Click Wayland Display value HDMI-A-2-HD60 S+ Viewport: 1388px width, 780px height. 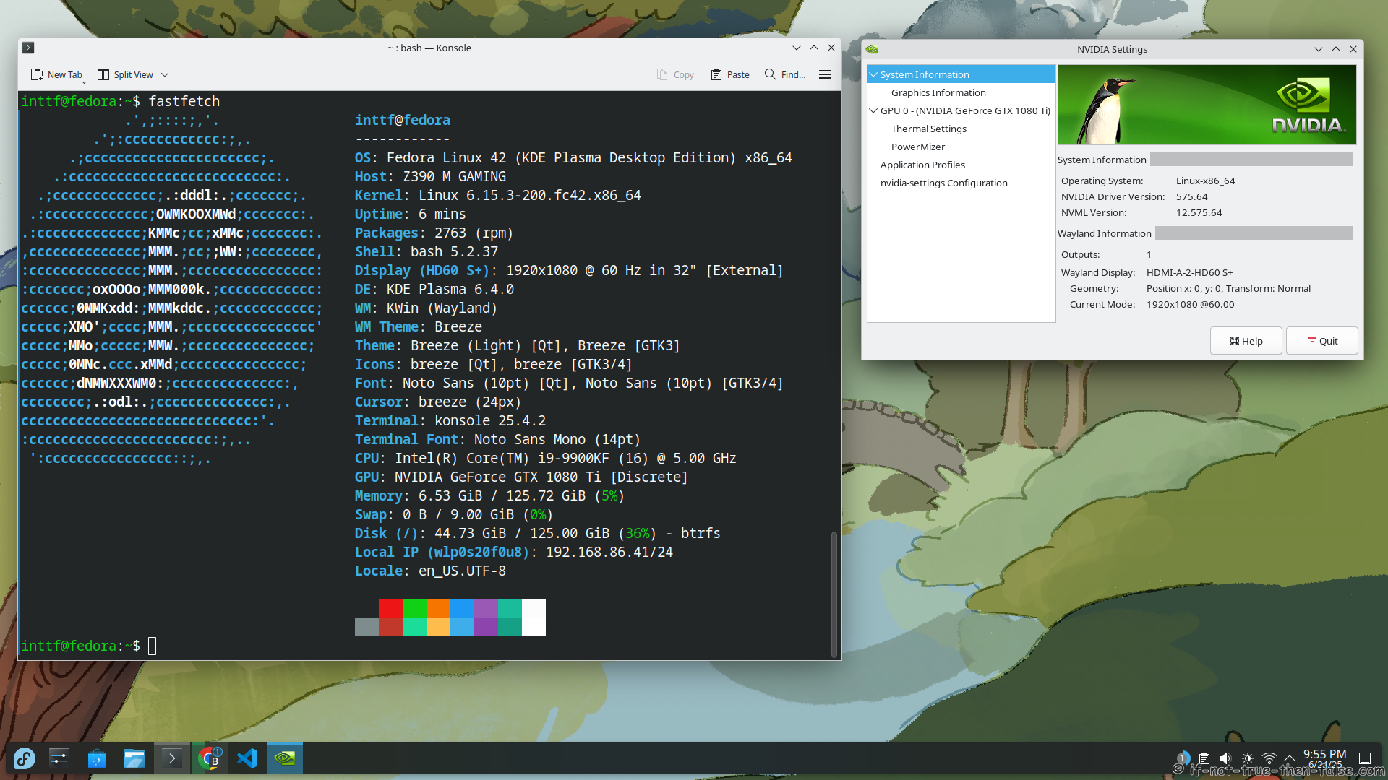tap(1189, 272)
